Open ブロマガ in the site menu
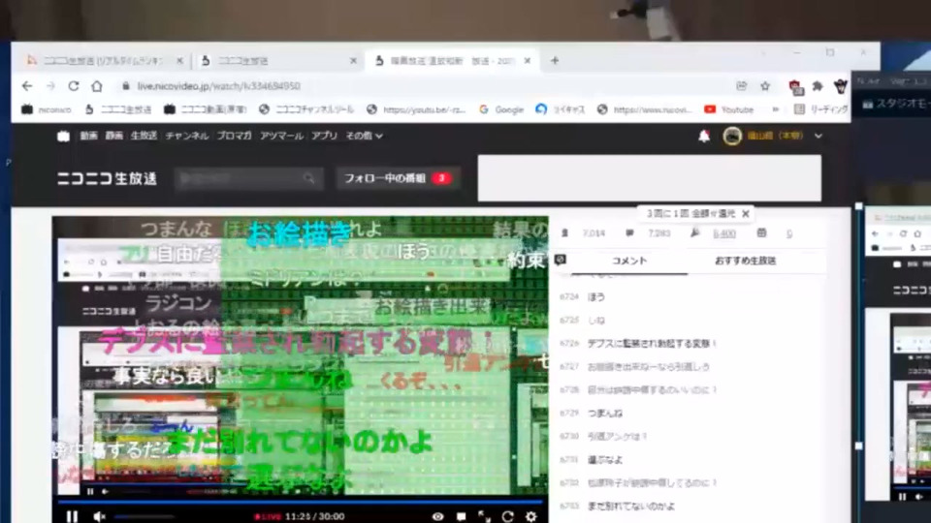Screen dimensions: 931x523 pyautogui.click(x=234, y=136)
